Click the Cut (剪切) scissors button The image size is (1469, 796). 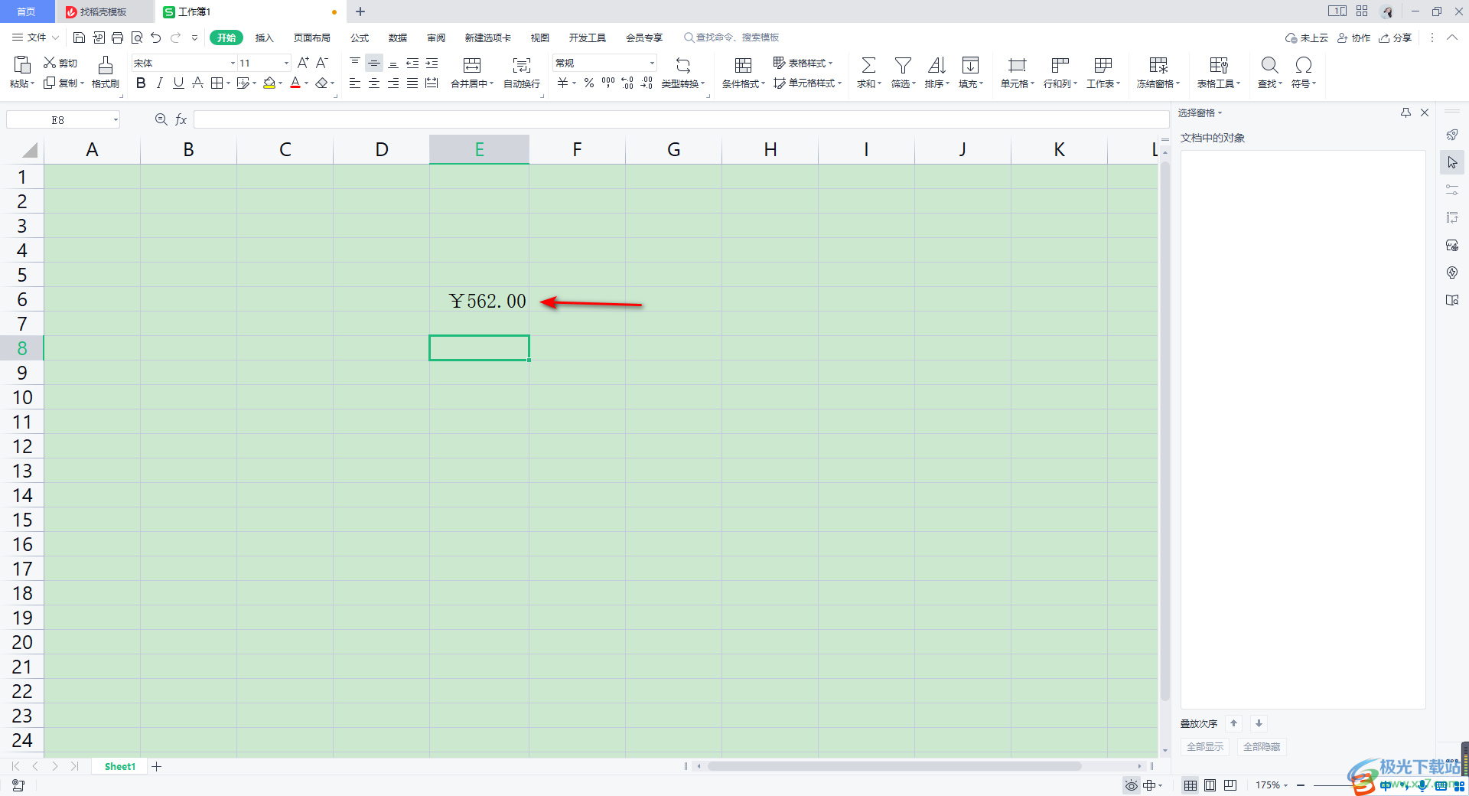(60, 63)
